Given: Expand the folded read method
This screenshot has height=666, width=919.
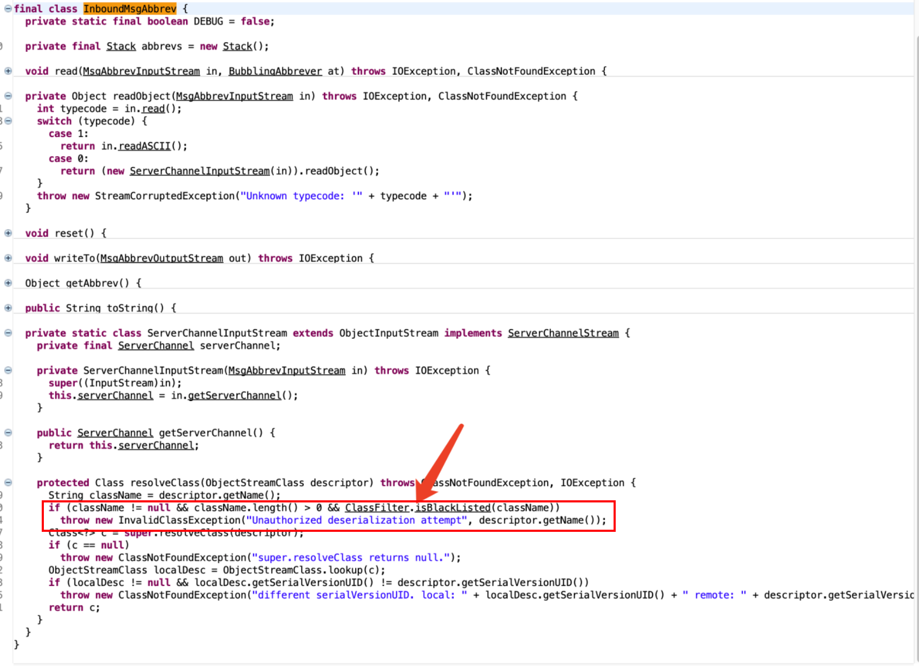Looking at the screenshot, I should (8, 71).
